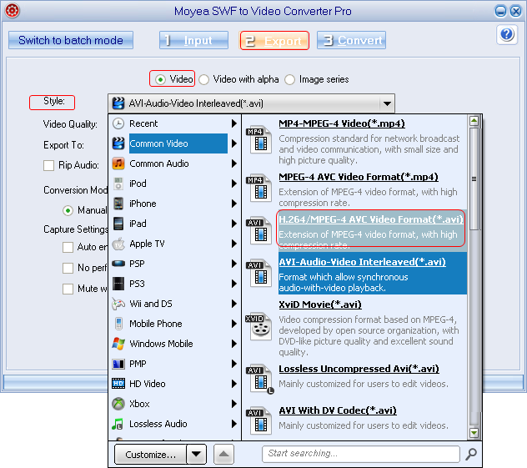This screenshot has width=527, height=468.
Task: Click the Lossless Audio note icon
Action: click(x=118, y=424)
